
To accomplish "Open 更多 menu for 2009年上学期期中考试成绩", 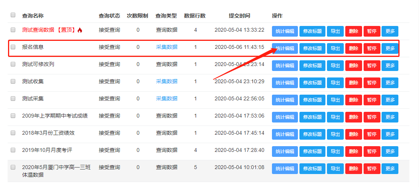I will (x=390, y=117).
